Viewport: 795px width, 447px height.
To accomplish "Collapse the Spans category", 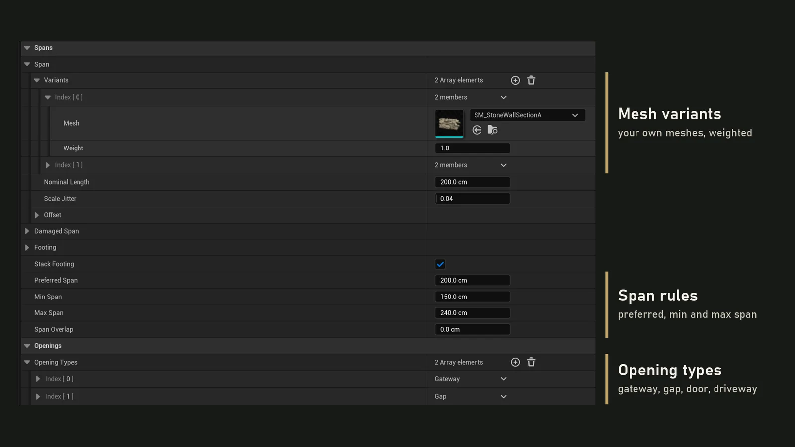I will (x=27, y=48).
